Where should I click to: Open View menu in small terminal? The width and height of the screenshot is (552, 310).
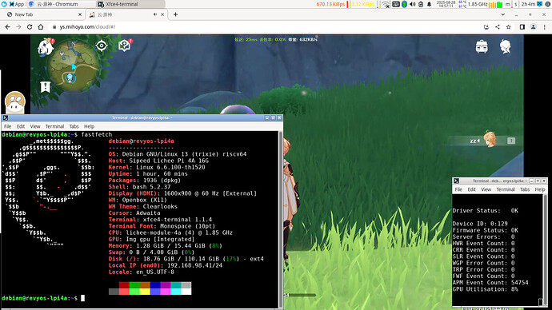click(486, 189)
